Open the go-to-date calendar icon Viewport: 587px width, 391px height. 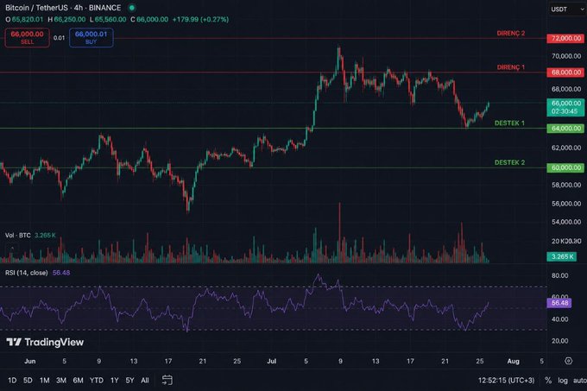pos(167,380)
